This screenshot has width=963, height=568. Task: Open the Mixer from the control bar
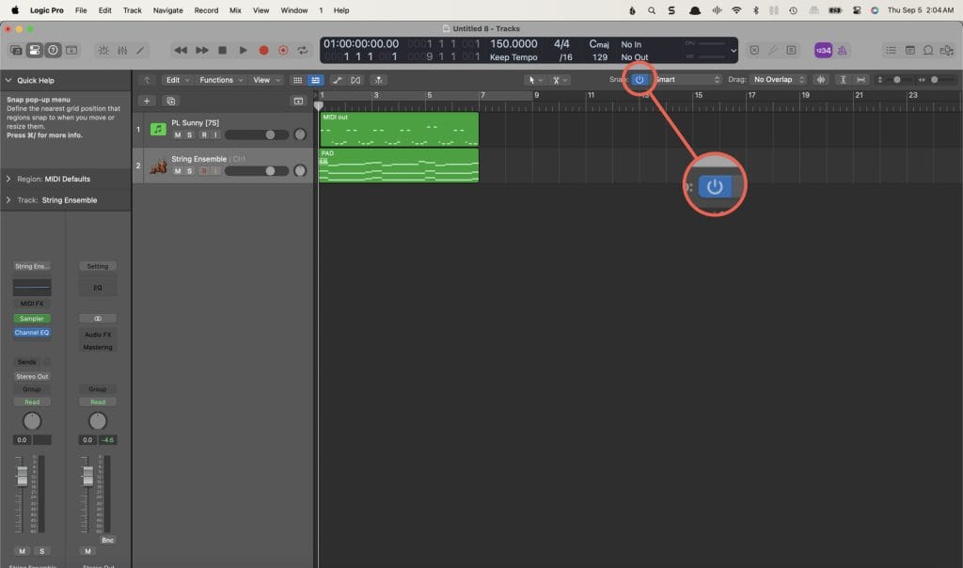coord(121,50)
